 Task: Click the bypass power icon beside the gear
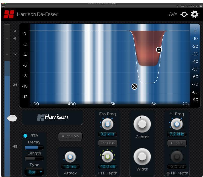coord(184,14)
